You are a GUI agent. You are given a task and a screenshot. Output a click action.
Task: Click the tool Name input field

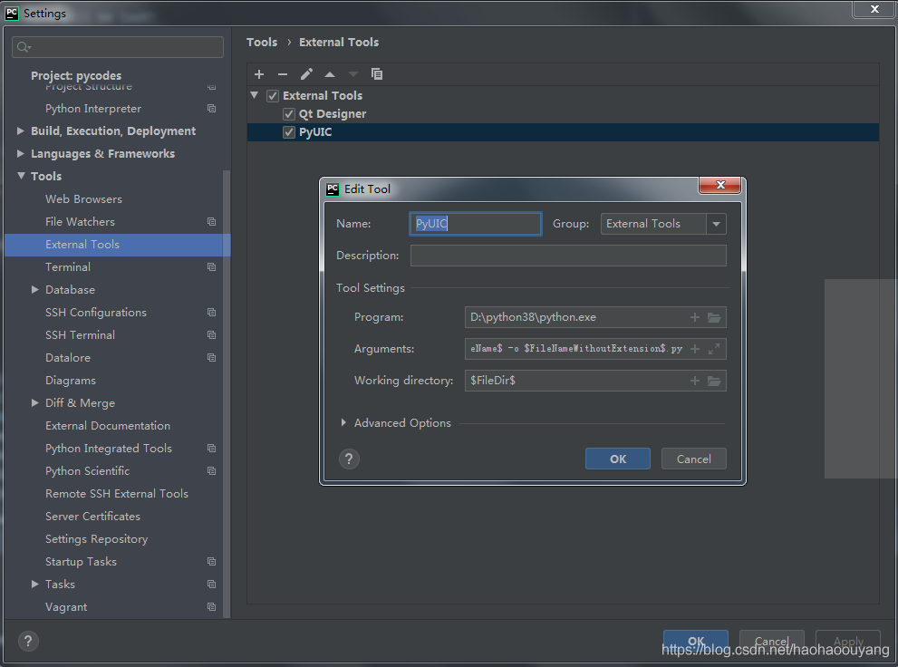[476, 224]
